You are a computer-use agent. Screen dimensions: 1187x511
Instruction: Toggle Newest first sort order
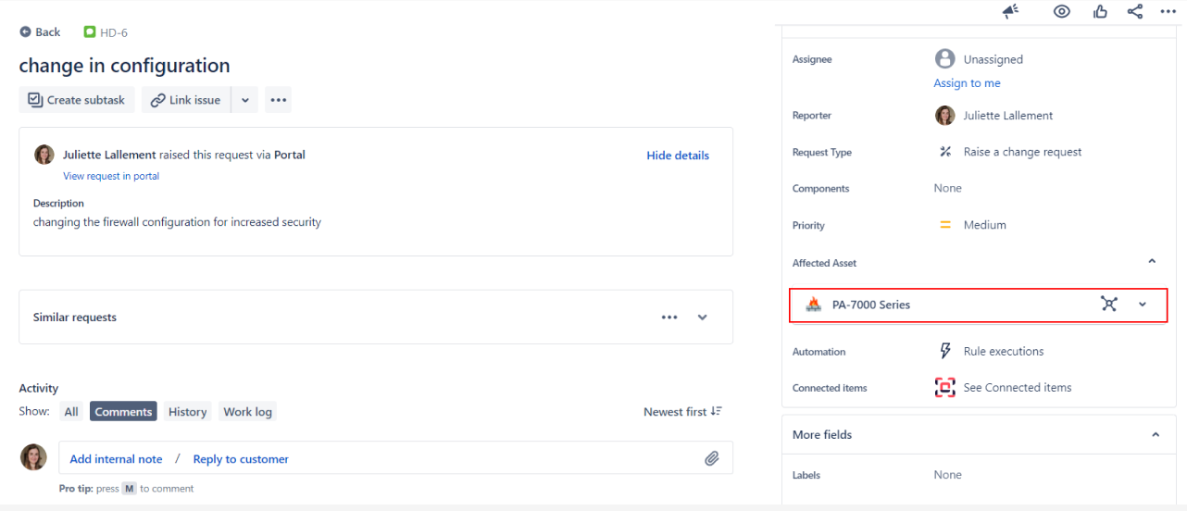(682, 412)
